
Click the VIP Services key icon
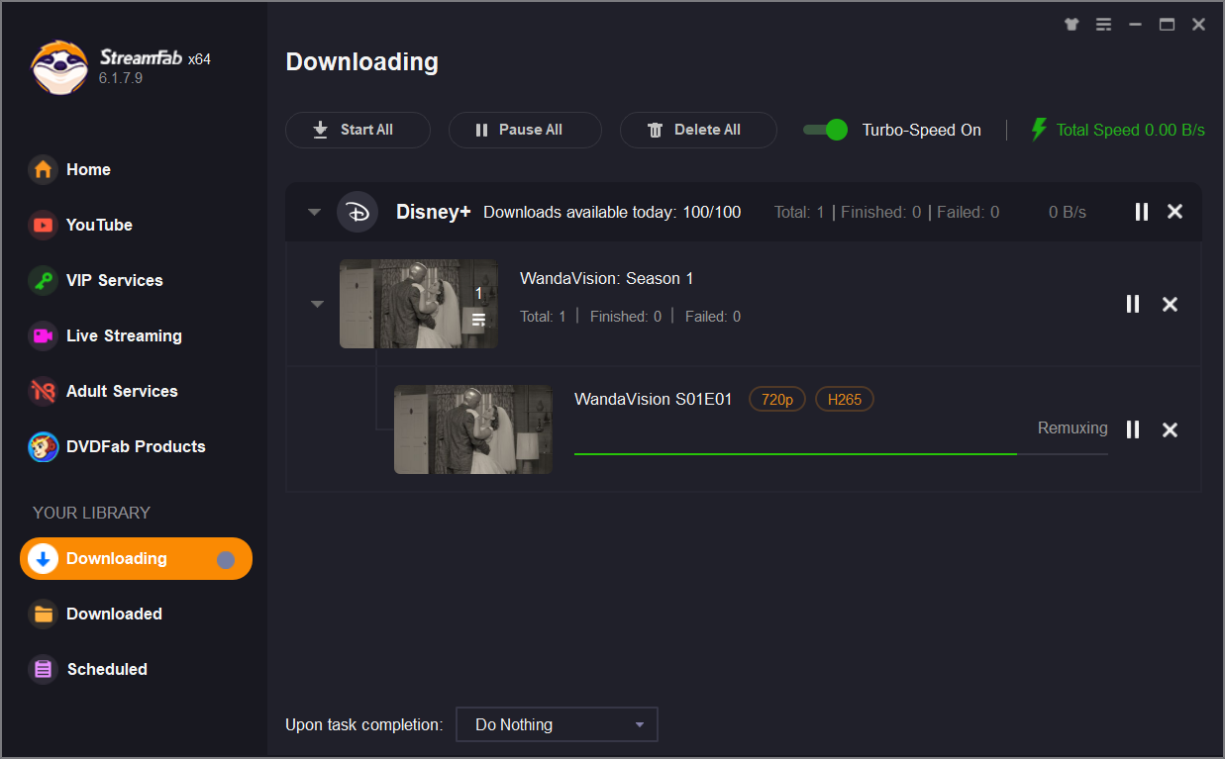point(43,280)
